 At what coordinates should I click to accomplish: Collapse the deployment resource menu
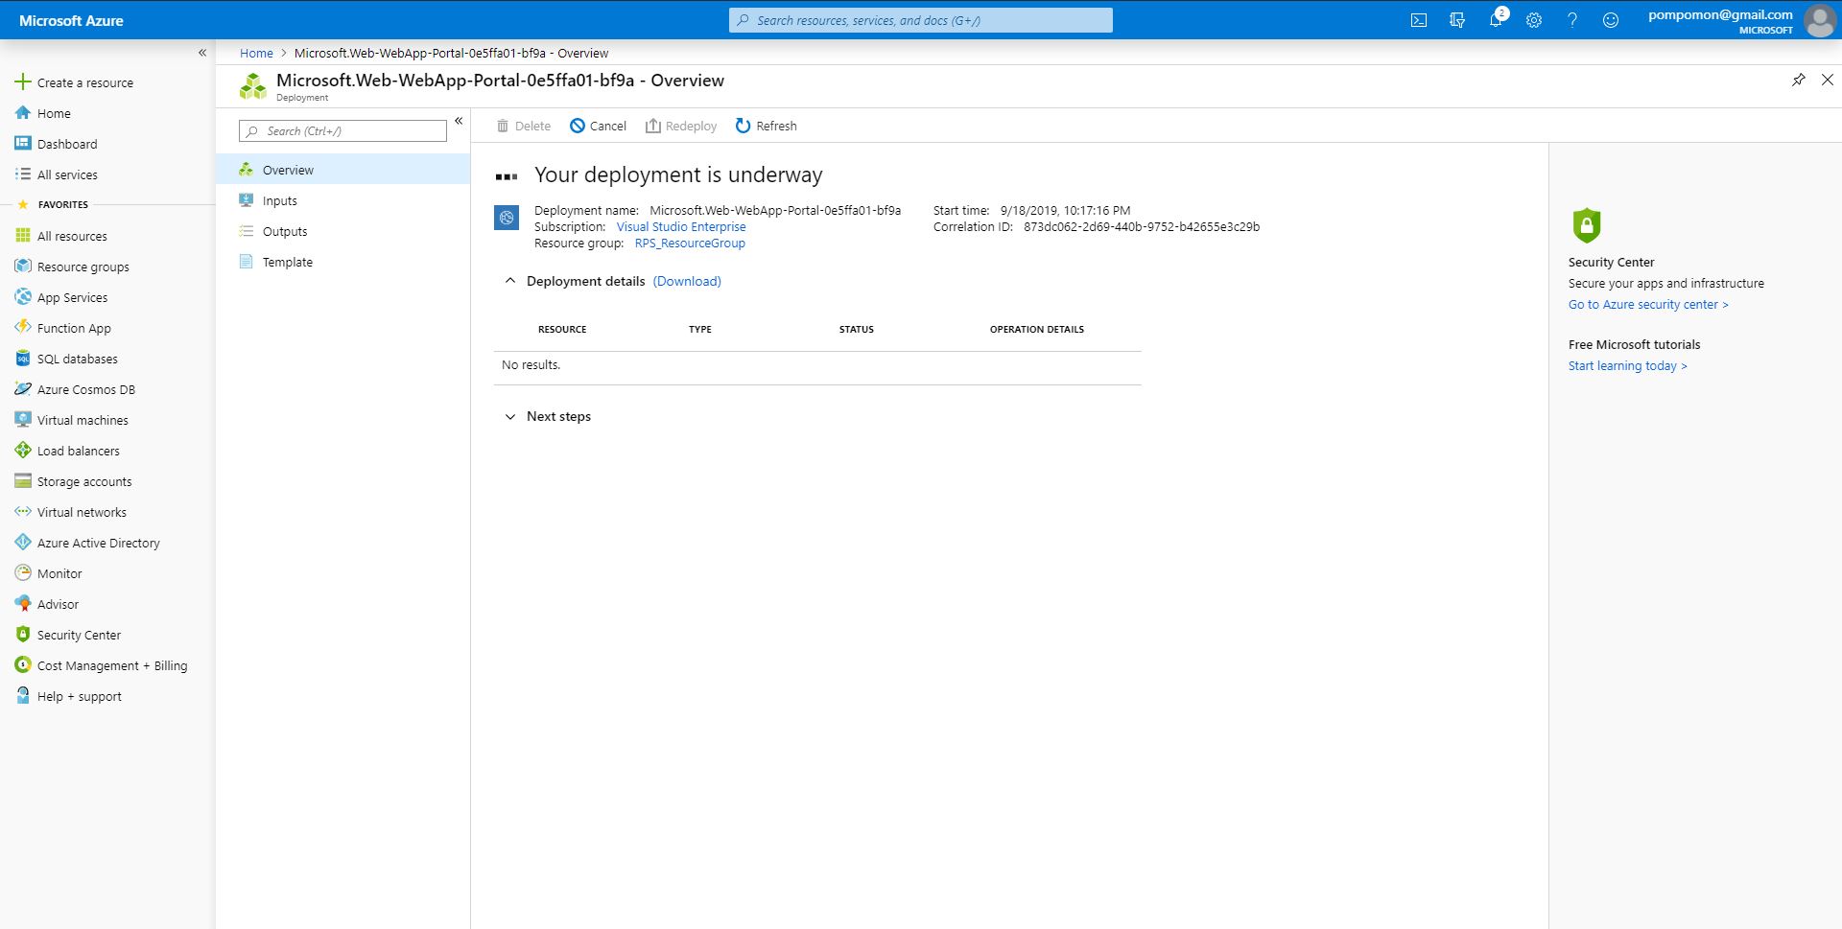coord(459,121)
